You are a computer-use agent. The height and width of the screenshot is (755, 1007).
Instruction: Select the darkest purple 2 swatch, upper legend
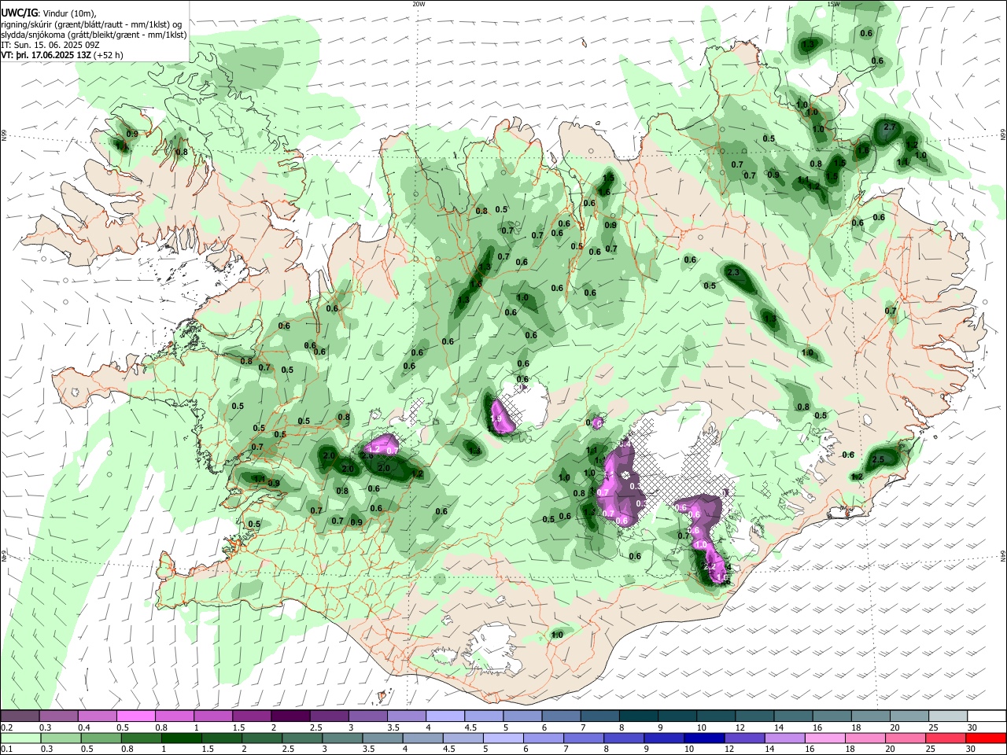tap(290, 716)
